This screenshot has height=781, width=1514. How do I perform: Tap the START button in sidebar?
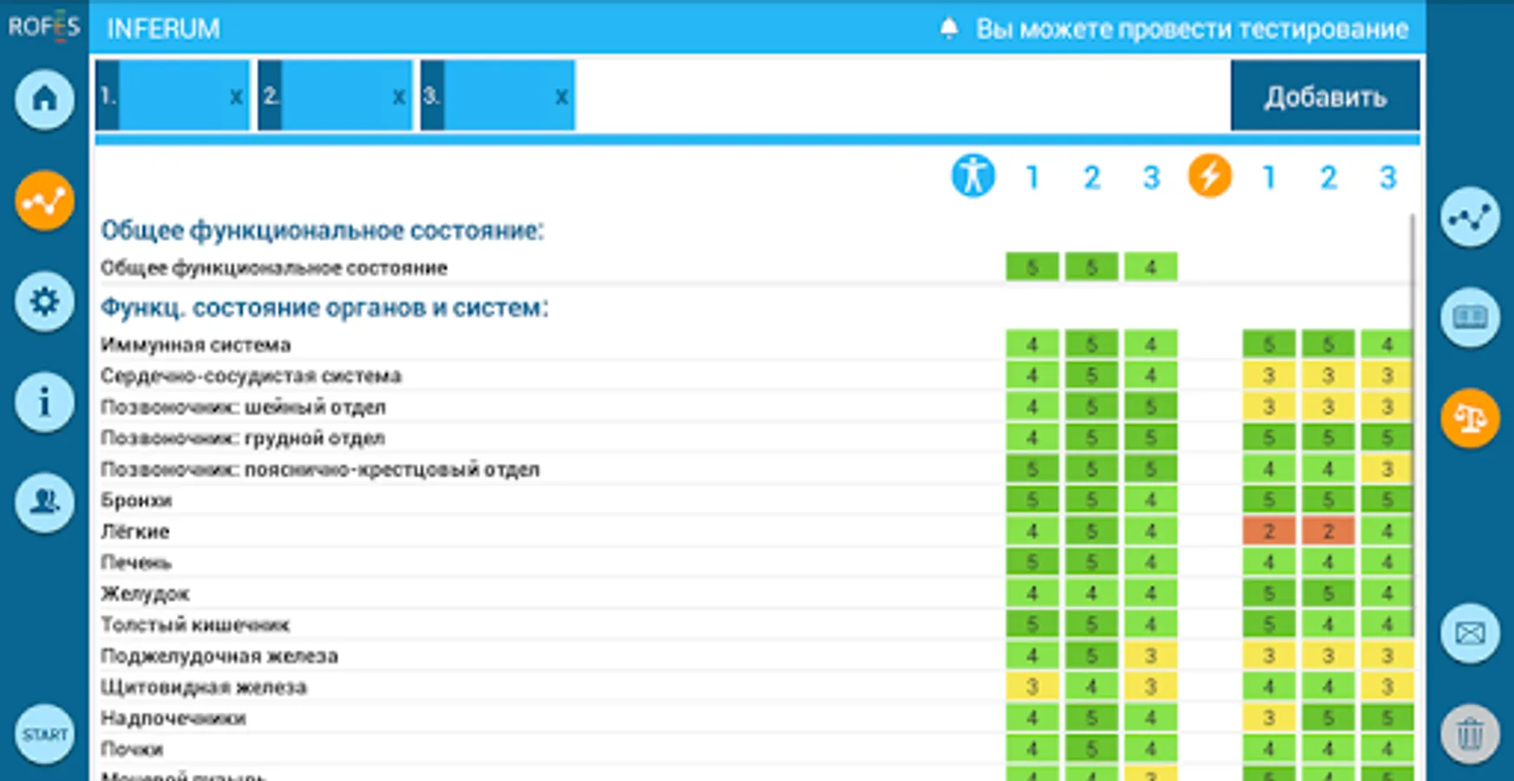coord(44,735)
